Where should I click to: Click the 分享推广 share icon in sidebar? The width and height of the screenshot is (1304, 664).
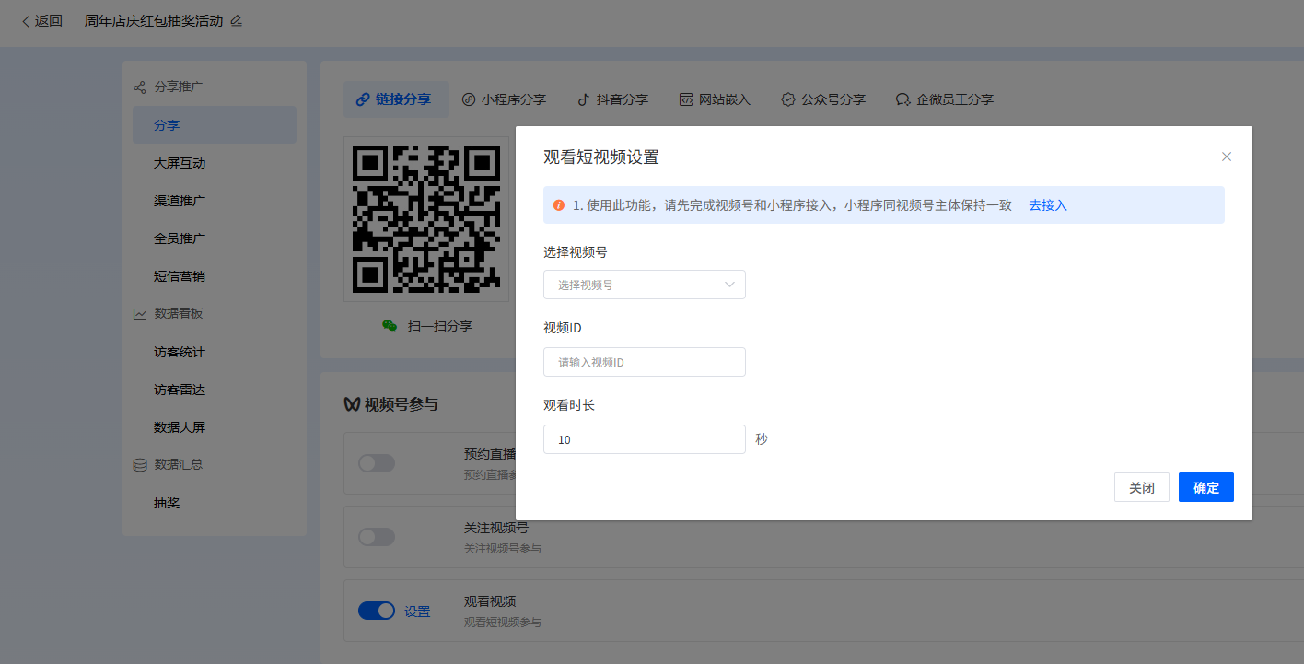coord(140,87)
